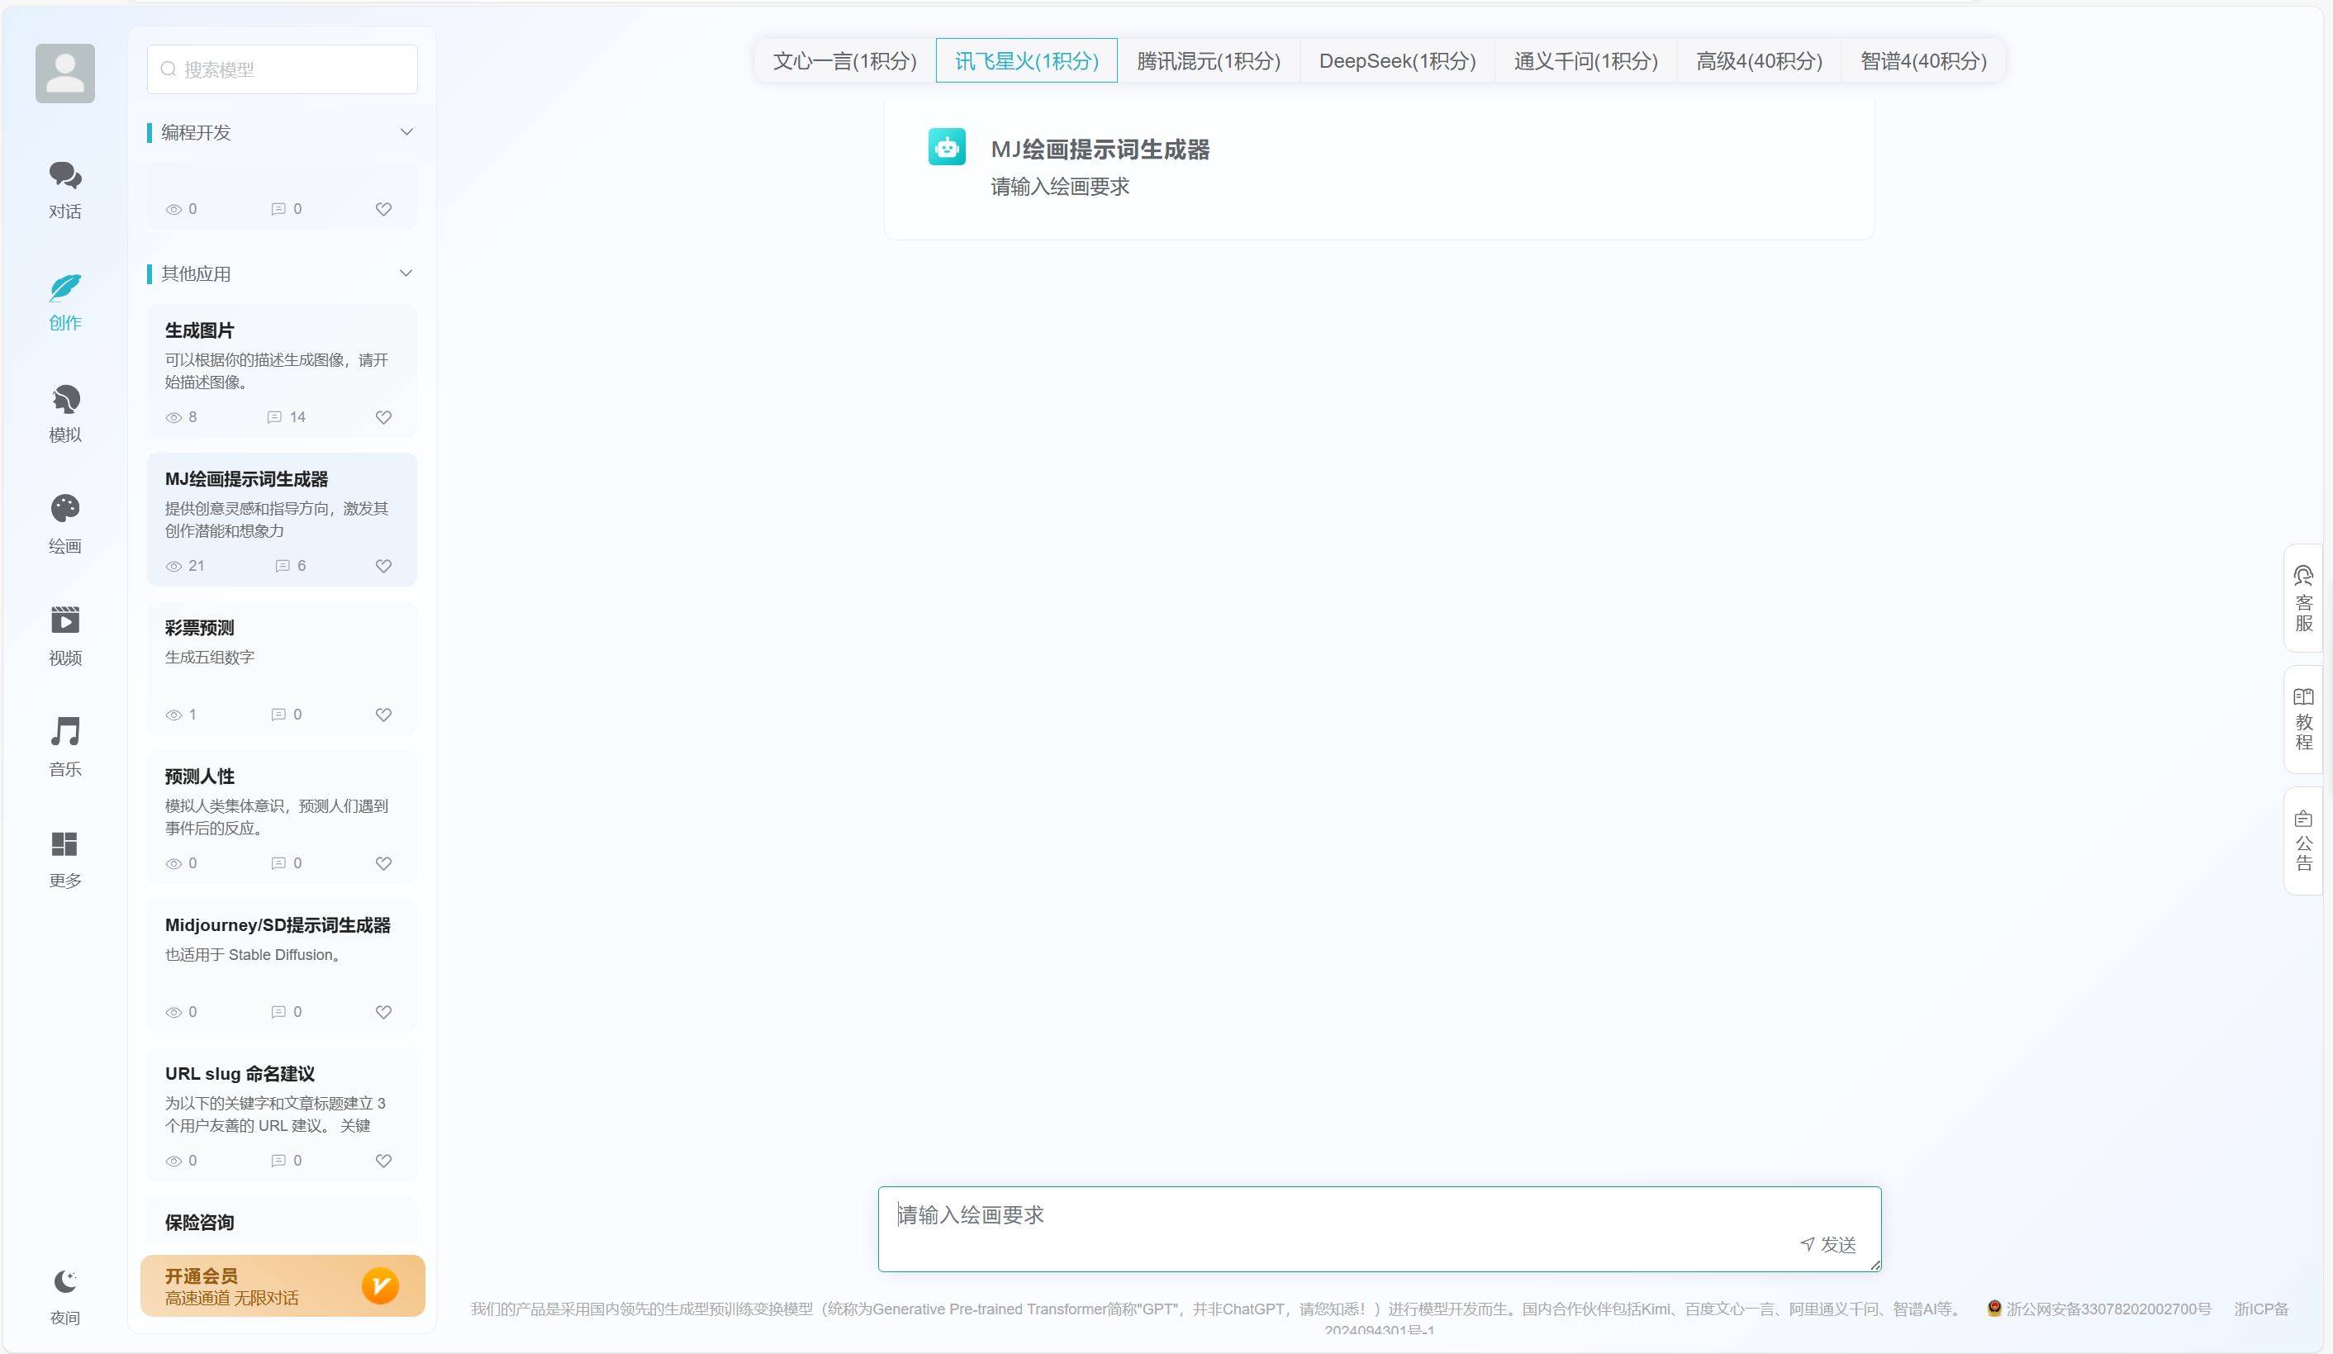
Task: Open the 视频 video section
Action: pos(64,635)
